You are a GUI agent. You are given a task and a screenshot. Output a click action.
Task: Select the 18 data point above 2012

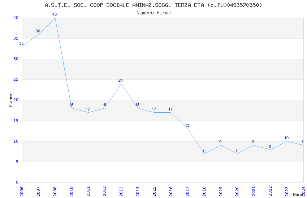104,105
